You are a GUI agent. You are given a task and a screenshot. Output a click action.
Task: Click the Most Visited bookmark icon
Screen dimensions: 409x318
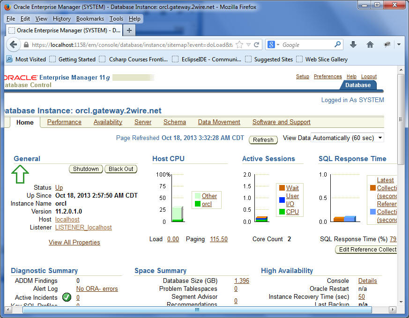point(9,59)
